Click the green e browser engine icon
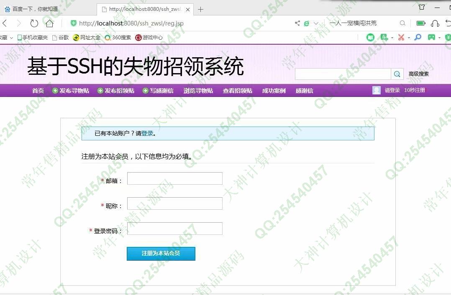 [307, 23]
